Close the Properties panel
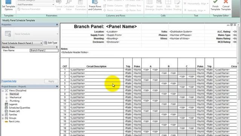This screenshot has width=241, height=136. point(57,25)
